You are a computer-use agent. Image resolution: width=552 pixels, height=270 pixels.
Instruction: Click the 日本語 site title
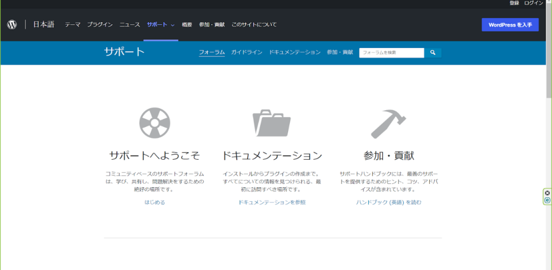click(x=44, y=25)
